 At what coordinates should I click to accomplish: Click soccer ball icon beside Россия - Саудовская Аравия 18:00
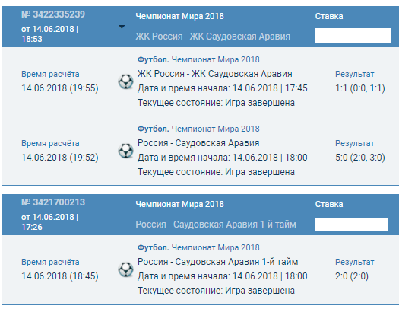click(x=125, y=151)
